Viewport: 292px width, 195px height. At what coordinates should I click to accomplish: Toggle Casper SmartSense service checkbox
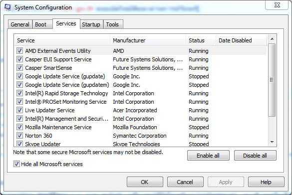[x=20, y=67]
